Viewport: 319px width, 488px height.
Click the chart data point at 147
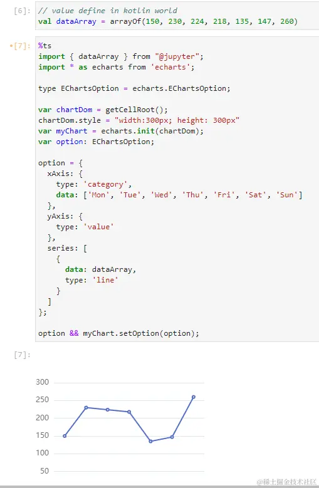click(x=172, y=437)
